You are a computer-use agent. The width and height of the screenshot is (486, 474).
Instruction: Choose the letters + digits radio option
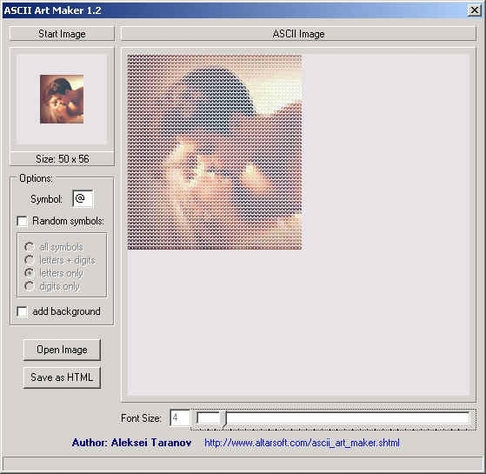[30, 260]
